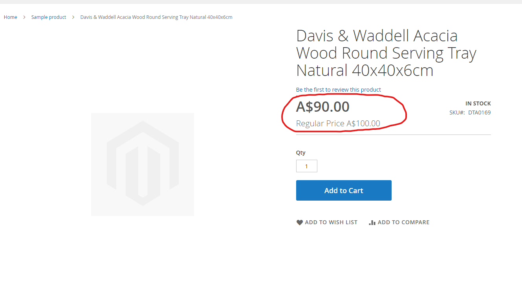Image resolution: width=522 pixels, height=284 pixels.
Task: Click the IN STOCK availability label
Action: click(478, 103)
